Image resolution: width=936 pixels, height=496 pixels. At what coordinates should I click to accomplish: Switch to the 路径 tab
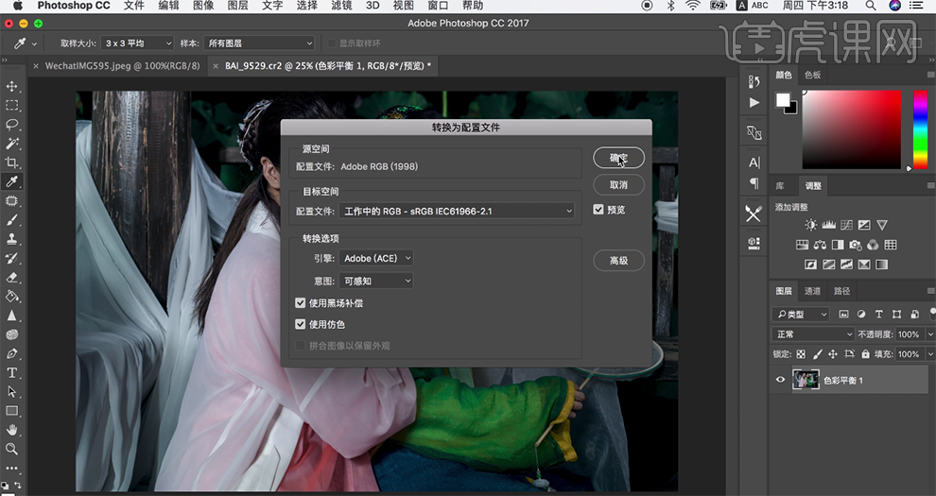click(841, 291)
